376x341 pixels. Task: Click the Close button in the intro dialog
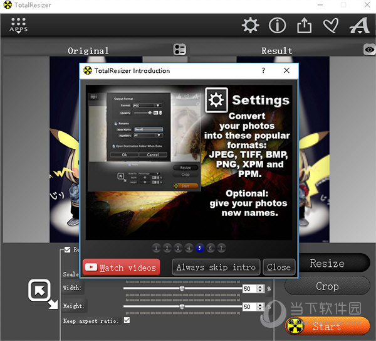coord(279,267)
